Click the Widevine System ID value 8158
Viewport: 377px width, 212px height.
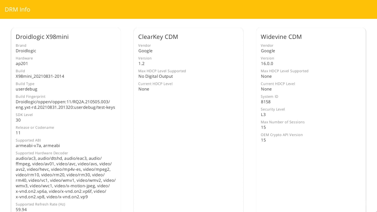click(x=266, y=102)
